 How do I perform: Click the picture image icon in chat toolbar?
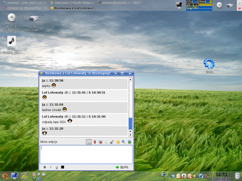click(x=129, y=142)
